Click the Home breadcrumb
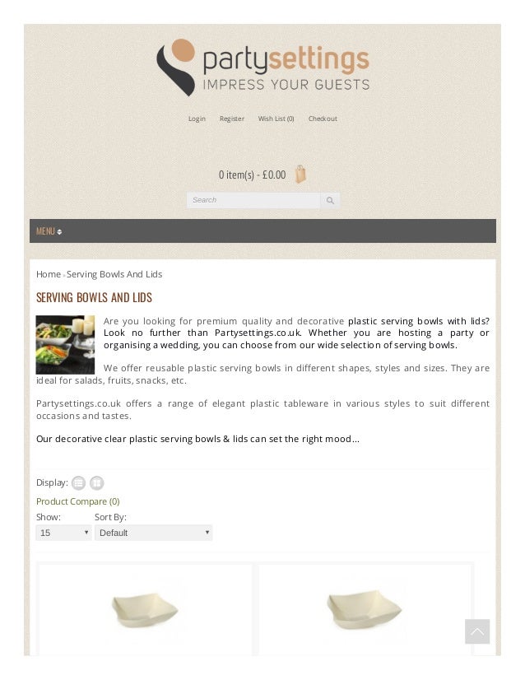 click(x=49, y=274)
